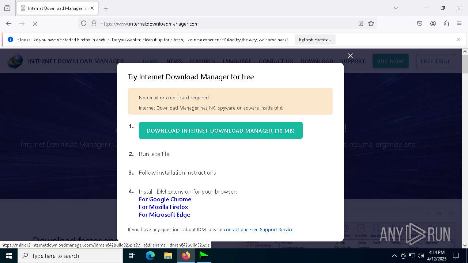The width and height of the screenshot is (468, 263).
Task: Select the Follow installation instructions text
Action: tap(177, 172)
